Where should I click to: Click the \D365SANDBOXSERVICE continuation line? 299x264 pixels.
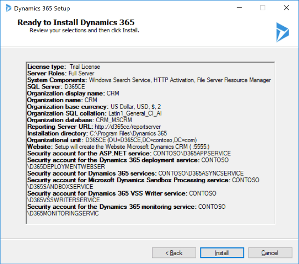pos(60,187)
